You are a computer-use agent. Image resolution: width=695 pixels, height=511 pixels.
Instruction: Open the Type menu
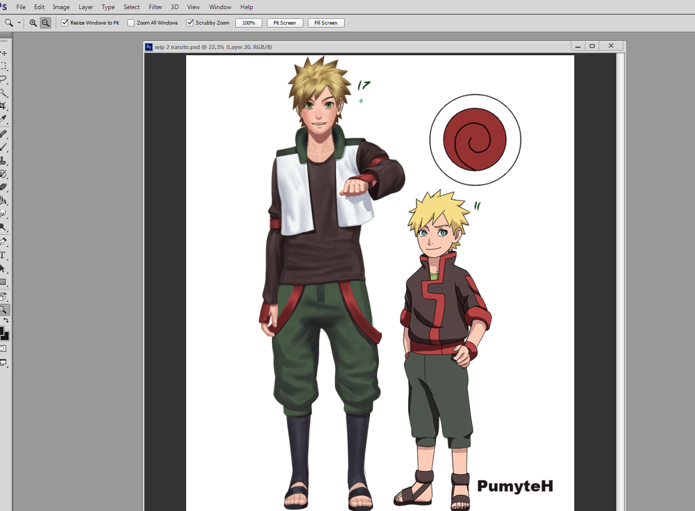[x=108, y=7]
